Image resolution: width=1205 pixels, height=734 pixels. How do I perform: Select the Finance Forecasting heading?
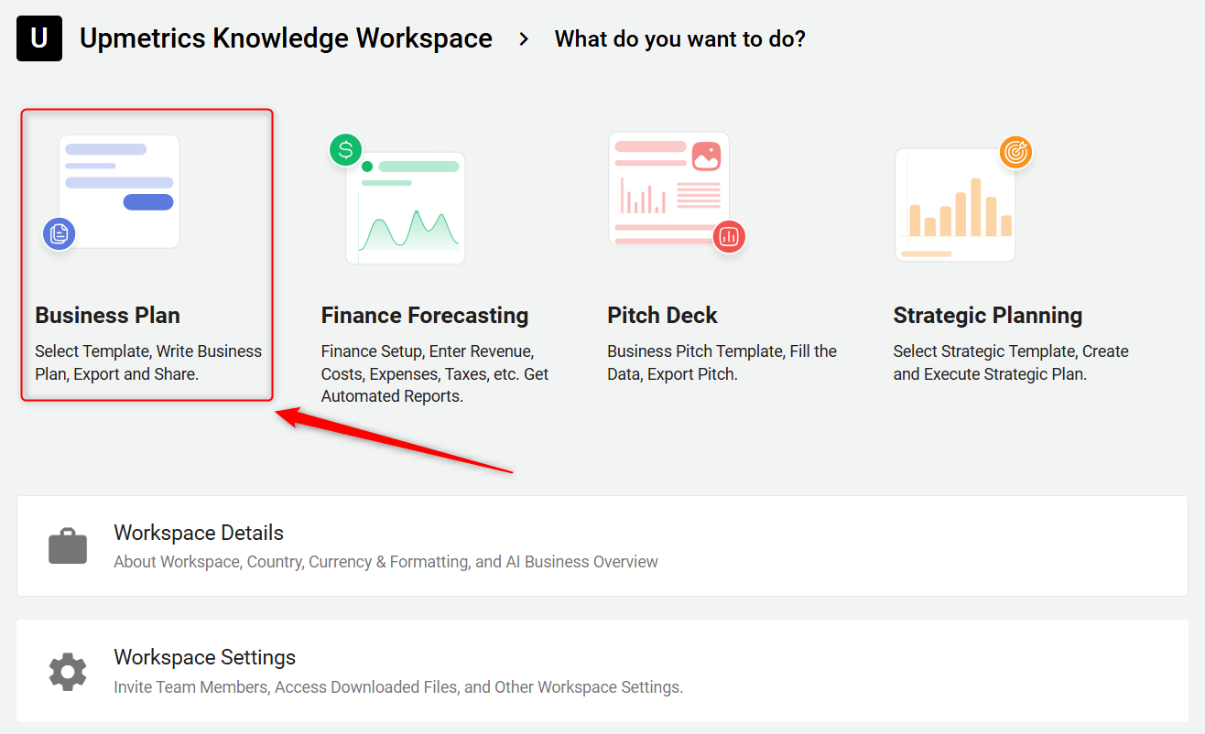tap(425, 316)
